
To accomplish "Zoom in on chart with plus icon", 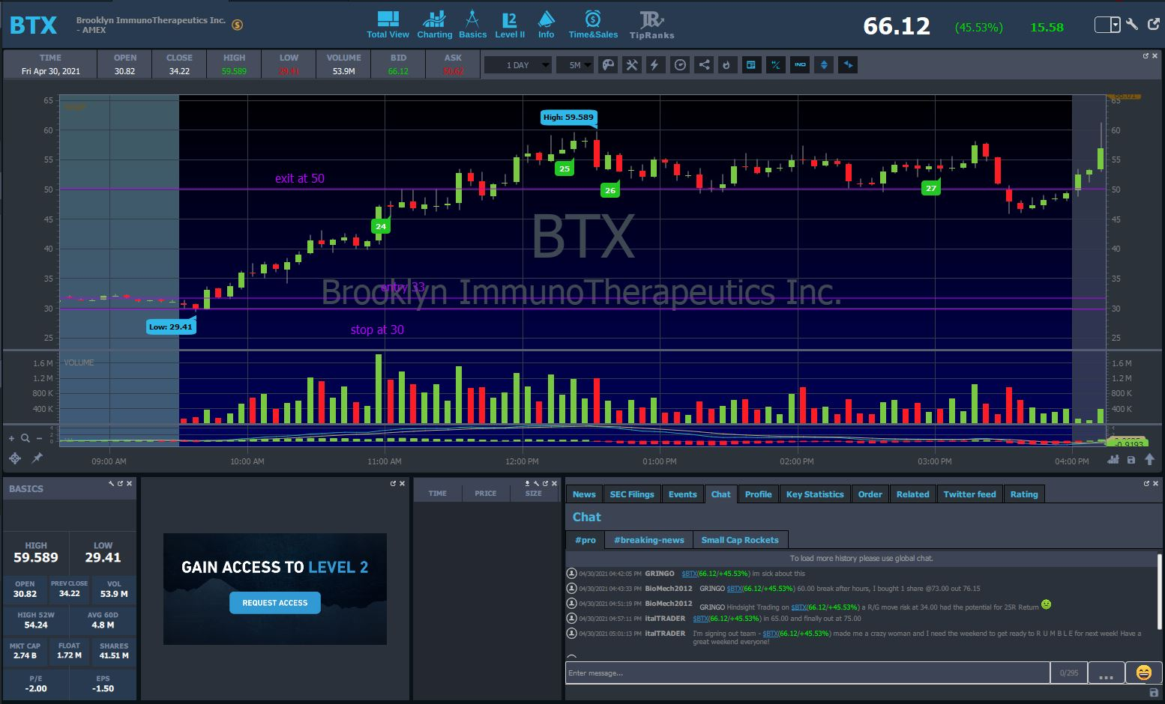I will tap(11, 438).
